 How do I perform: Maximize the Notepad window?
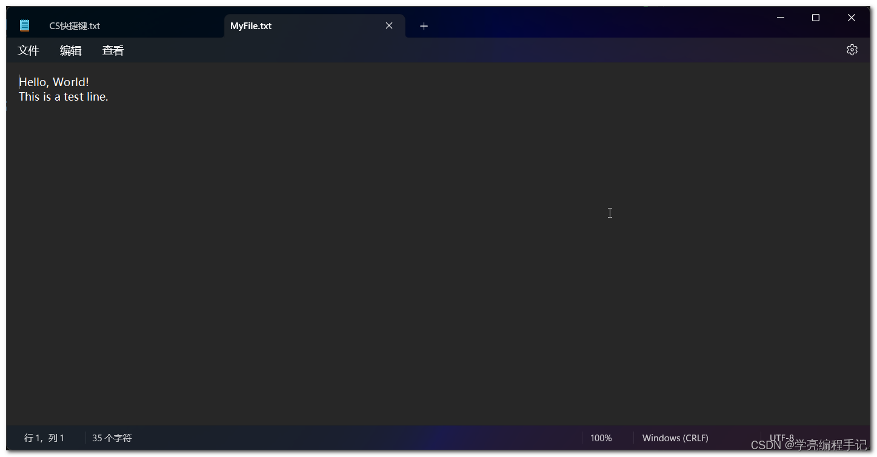click(x=816, y=18)
